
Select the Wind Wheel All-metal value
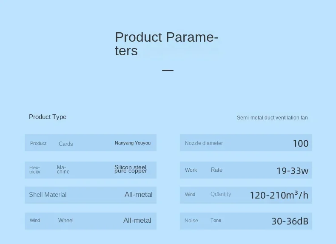click(x=137, y=220)
